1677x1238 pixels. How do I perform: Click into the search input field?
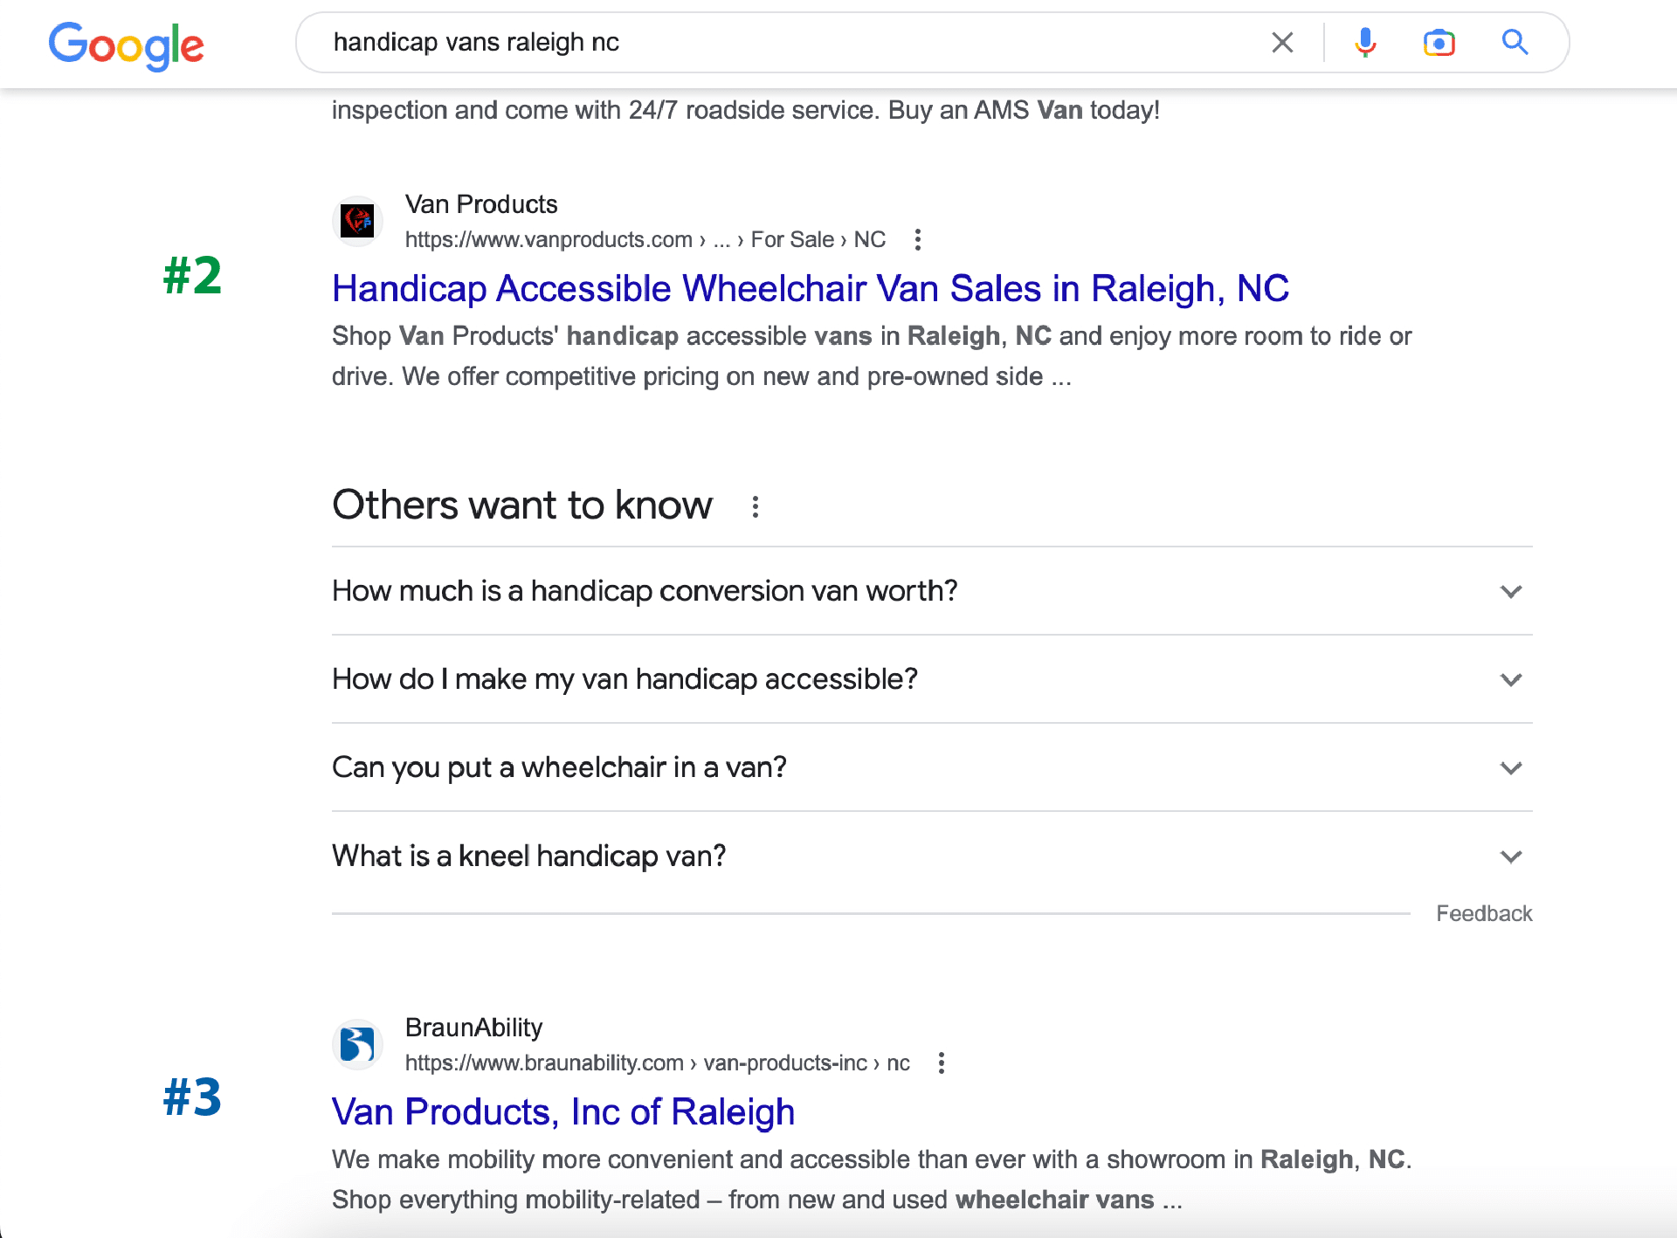click(x=786, y=43)
